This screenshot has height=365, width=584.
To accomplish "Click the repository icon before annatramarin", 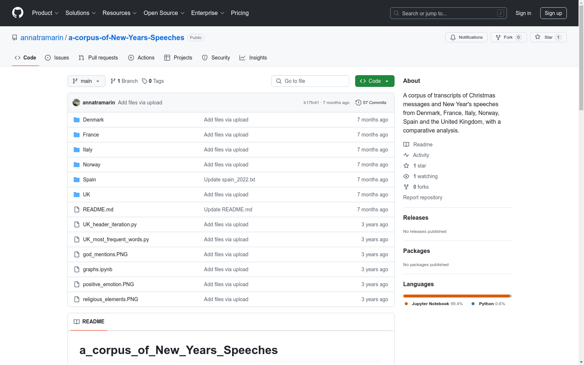I will [x=15, y=38].
